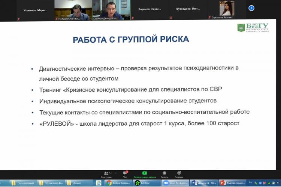The width and height of the screenshot is (281, 187).
Task: Switch to the Zoom Конферен... taskbar button
Action: (x=175, y=183)
